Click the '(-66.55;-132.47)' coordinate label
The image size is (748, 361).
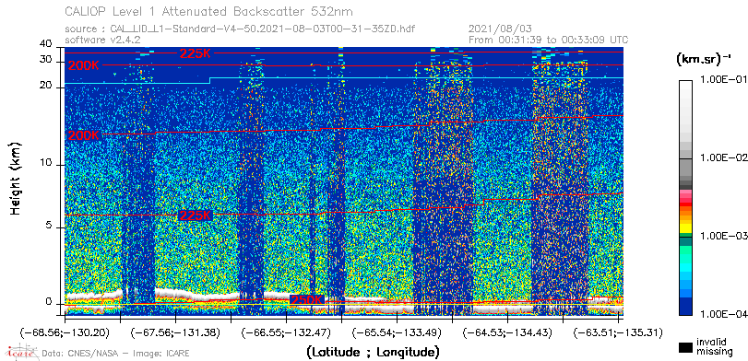coord(286,332)
